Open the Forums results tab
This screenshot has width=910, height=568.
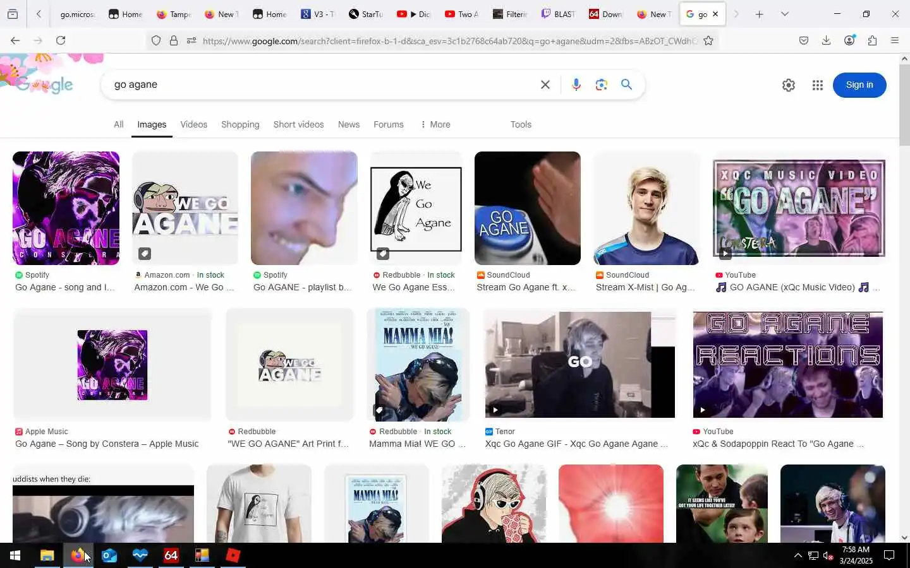388,124
